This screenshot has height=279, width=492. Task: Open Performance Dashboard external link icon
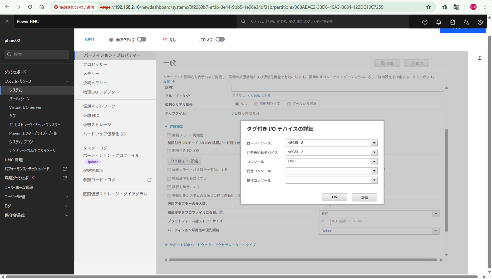(x=65, y=169)
